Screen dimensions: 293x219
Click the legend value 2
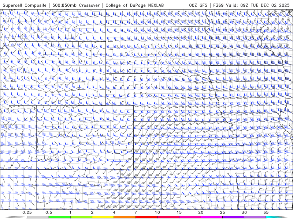92,212
